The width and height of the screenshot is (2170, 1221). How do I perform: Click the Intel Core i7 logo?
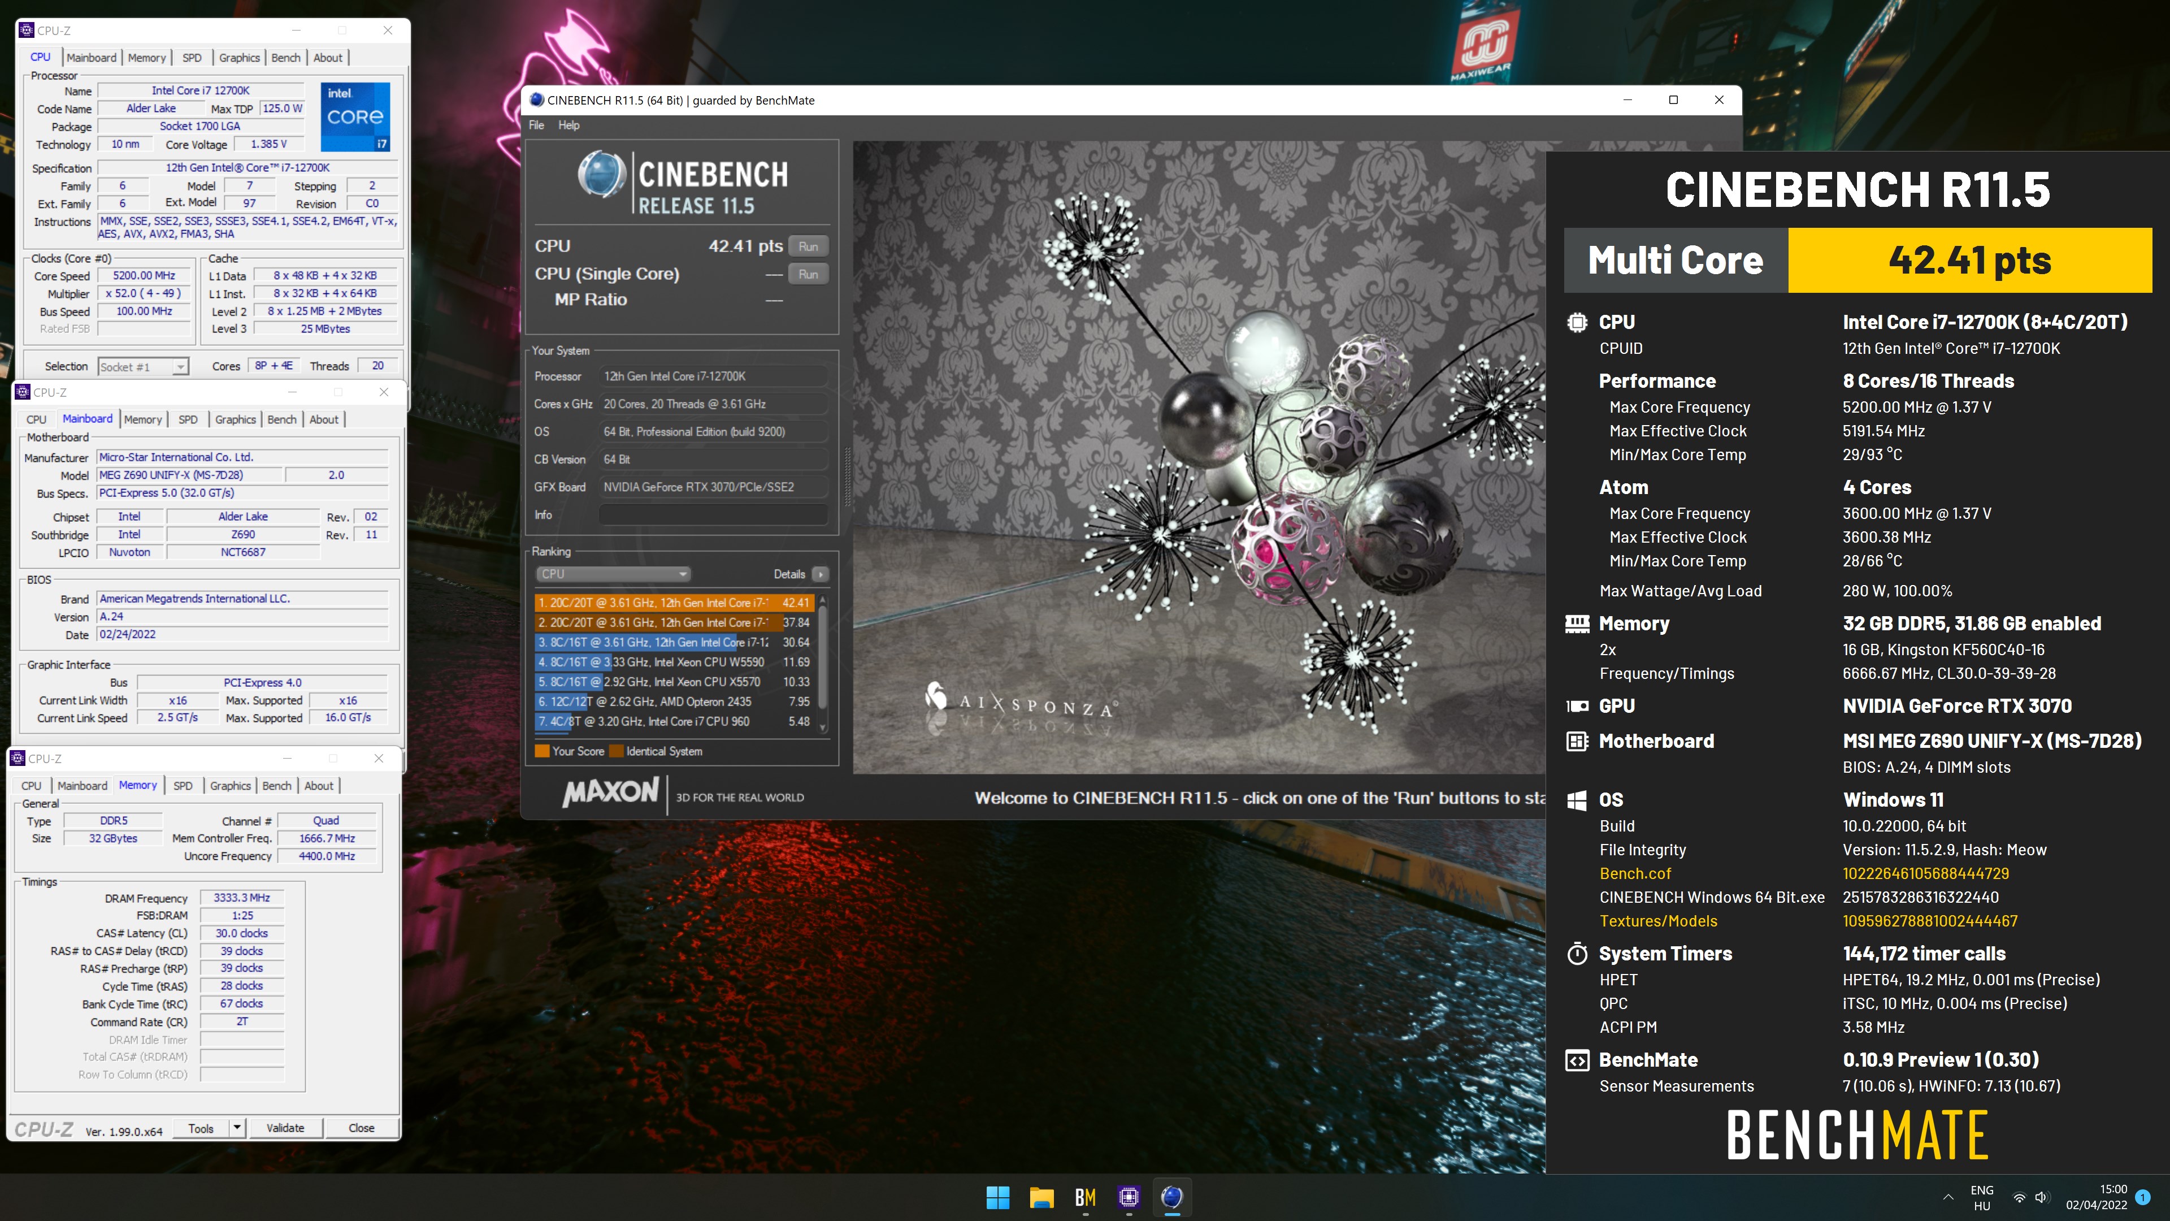tap(355, 116)
